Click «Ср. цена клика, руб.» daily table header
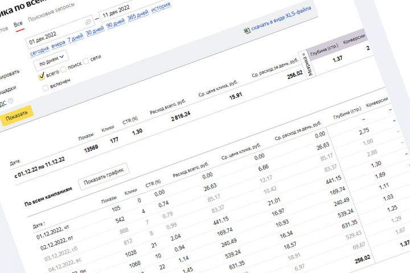 click(x=241, y=151)
